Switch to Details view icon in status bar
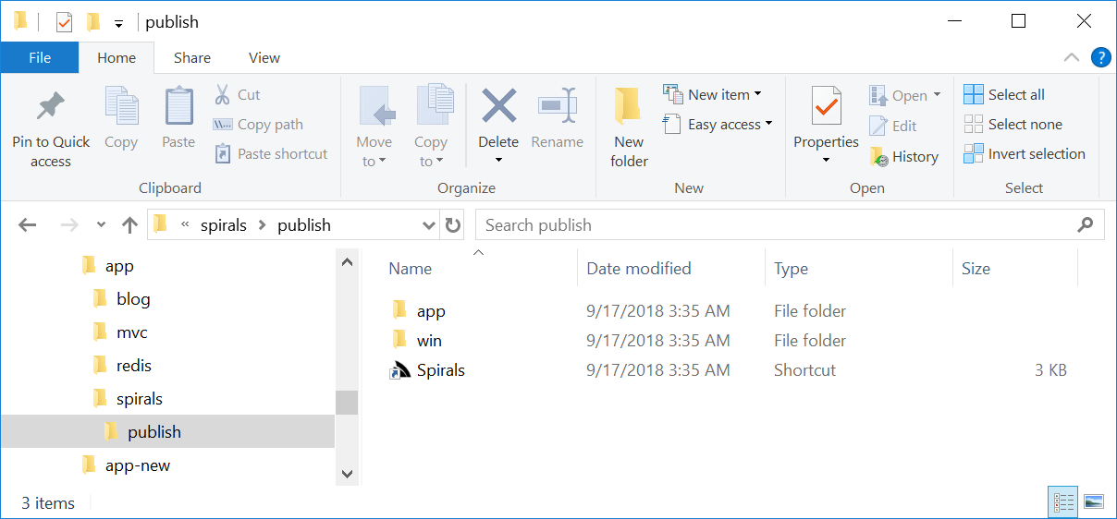The width and height of the screenshot is (1117, 519). [1064, 502]
